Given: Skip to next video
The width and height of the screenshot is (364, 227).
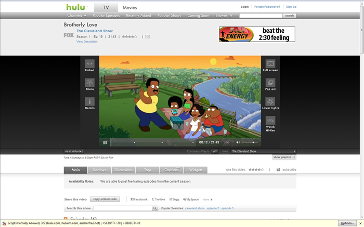Looking at the screenshot, I should coord(74,151).
